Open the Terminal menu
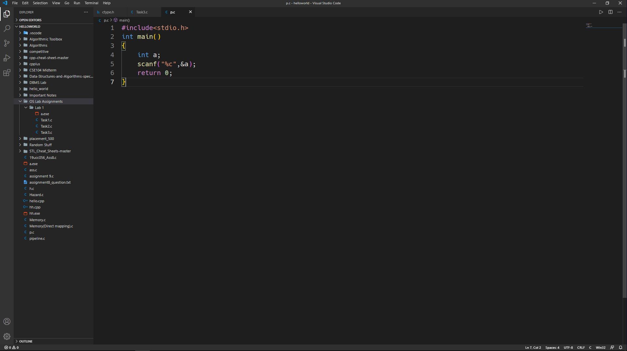The width and height of the screenshot is (627, 351). (x=91, y=3)
